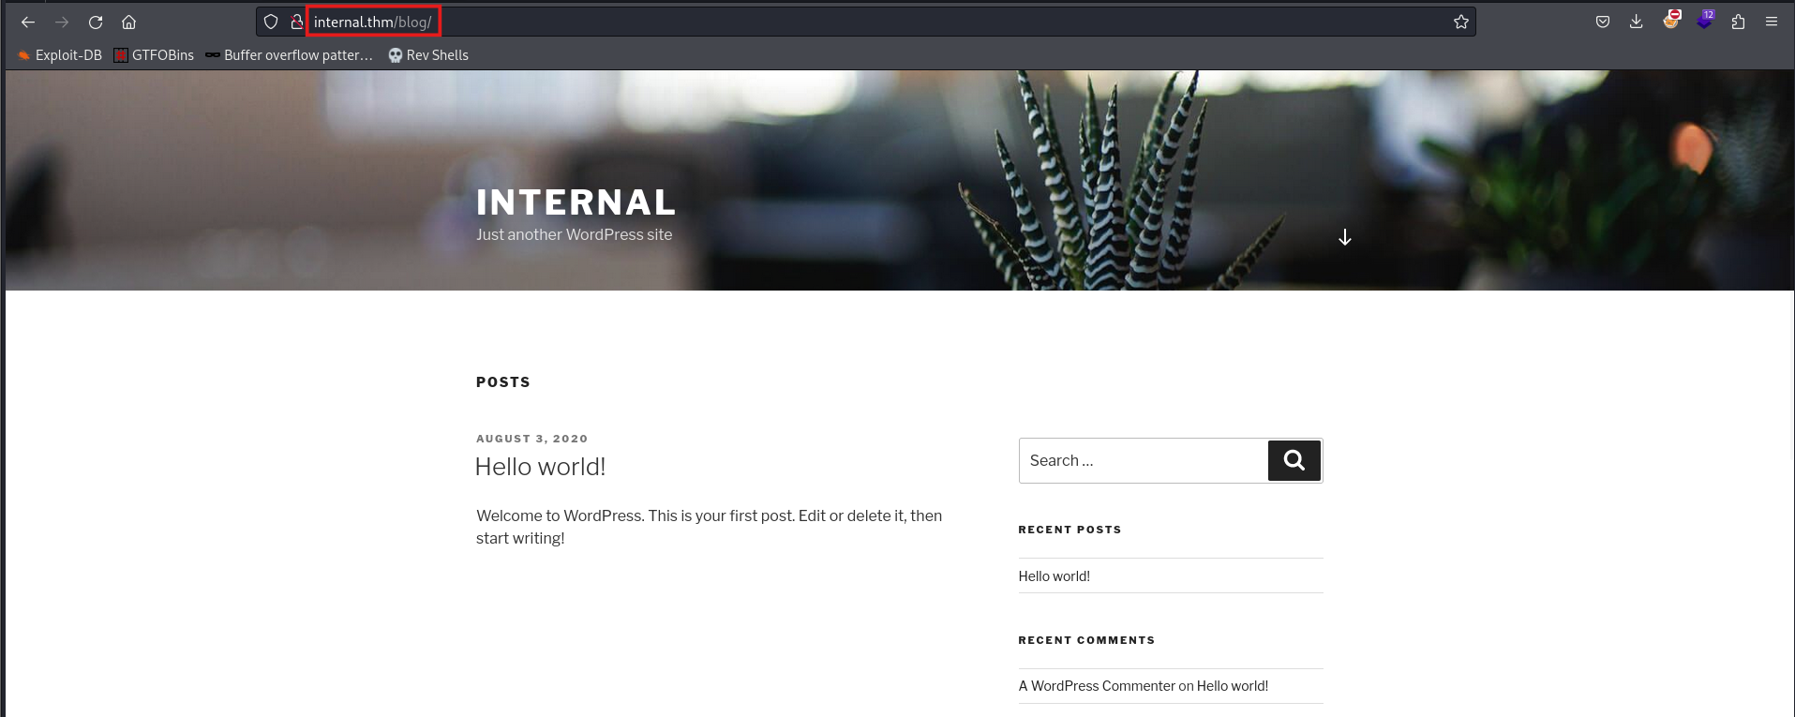Go back with the browser back arrow
Viewport: 1795px width, 717px height.
[x=28, y=22]
